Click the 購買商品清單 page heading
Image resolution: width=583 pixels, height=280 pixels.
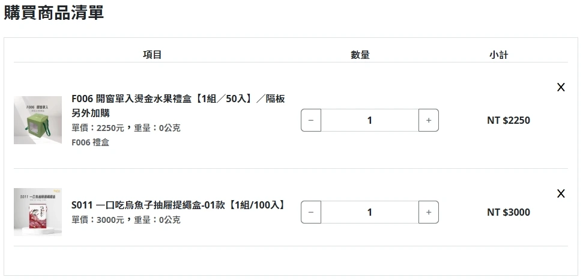[x=54, y=13]
